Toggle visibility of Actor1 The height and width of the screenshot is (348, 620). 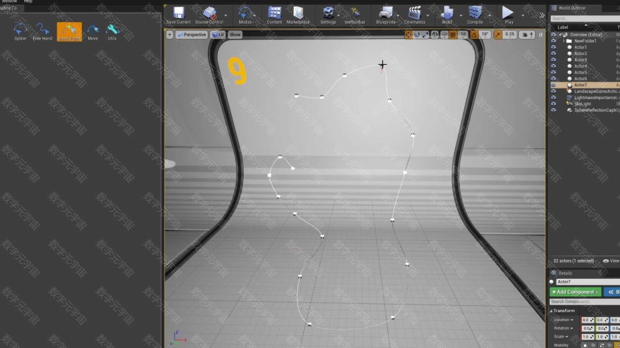[x=554, y=47]
